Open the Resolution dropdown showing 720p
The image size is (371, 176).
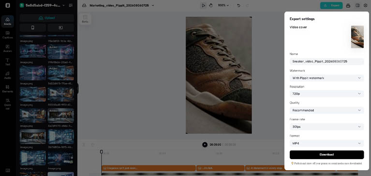[x=326, y=94]
